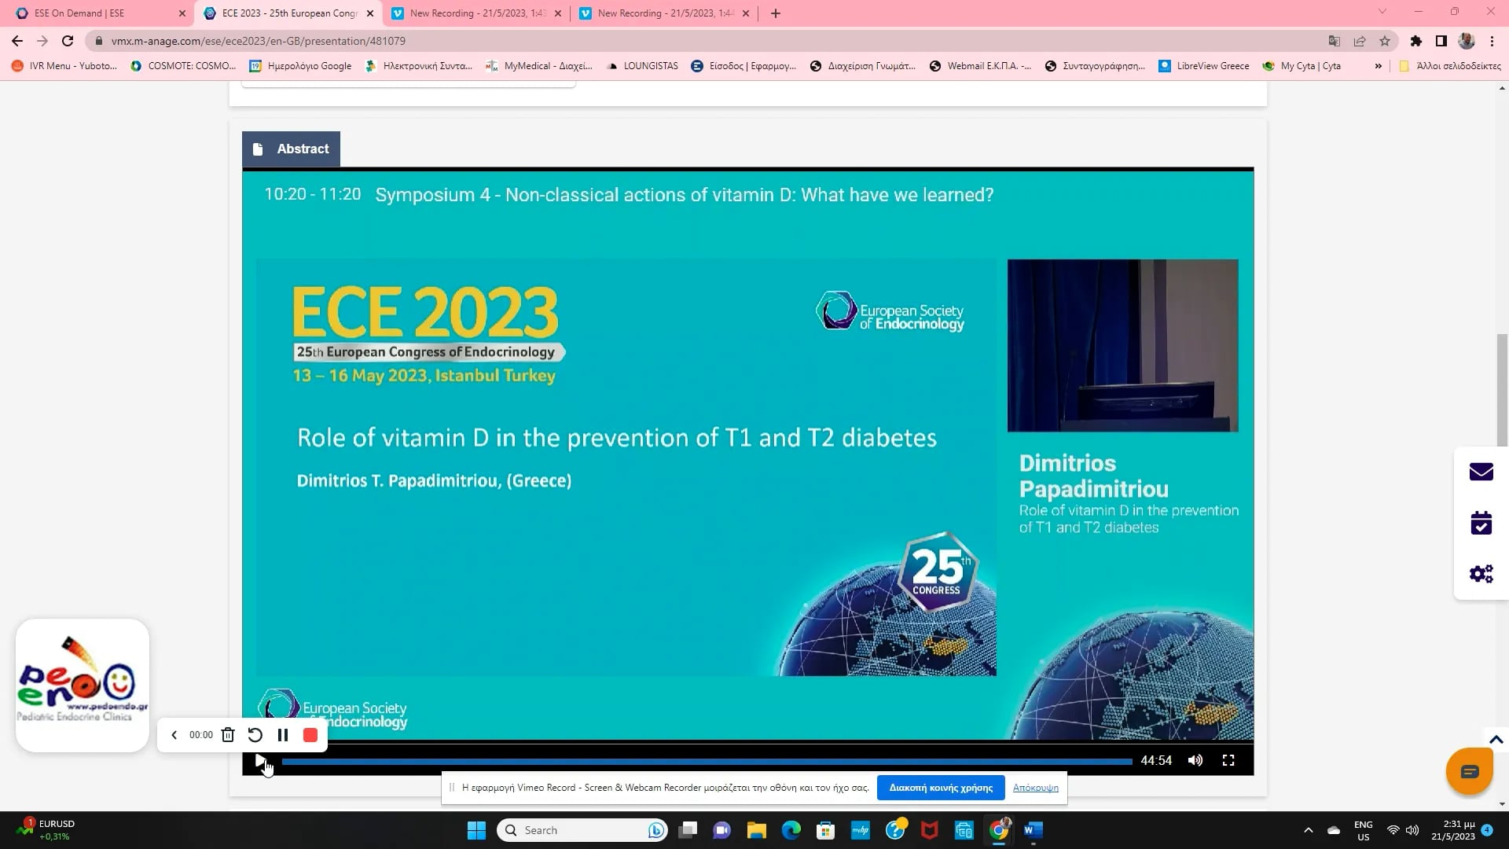Open the Wi-Fi and volume quick settings

[1402, 830]
